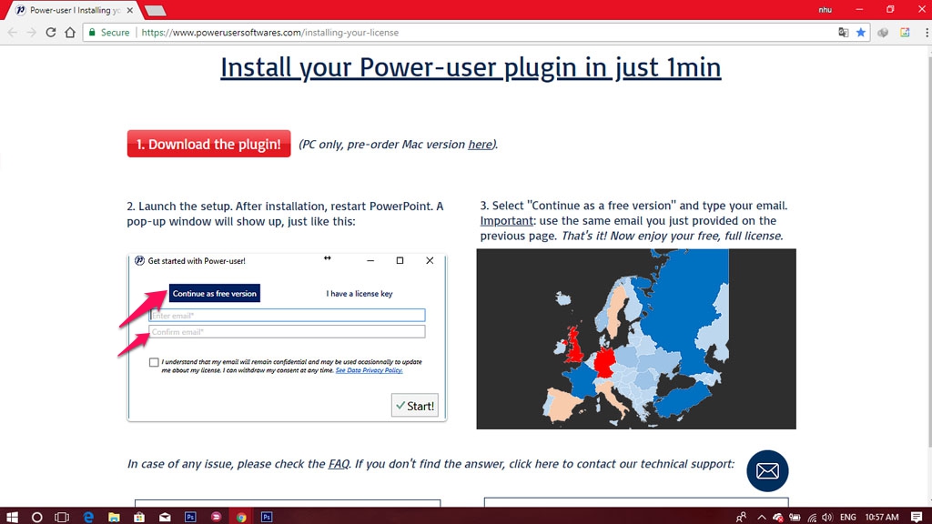
Task: Open the grey globe extension icon
Action: coord(883,33)
